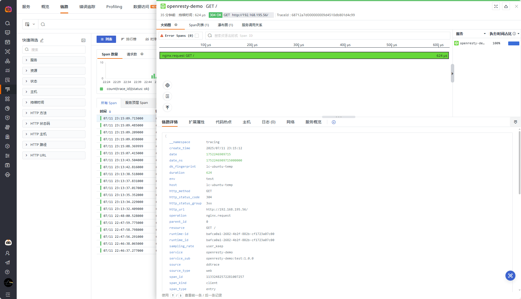
Task: Click the green nginx.request GET / span bar
Action: coord(304,56)
